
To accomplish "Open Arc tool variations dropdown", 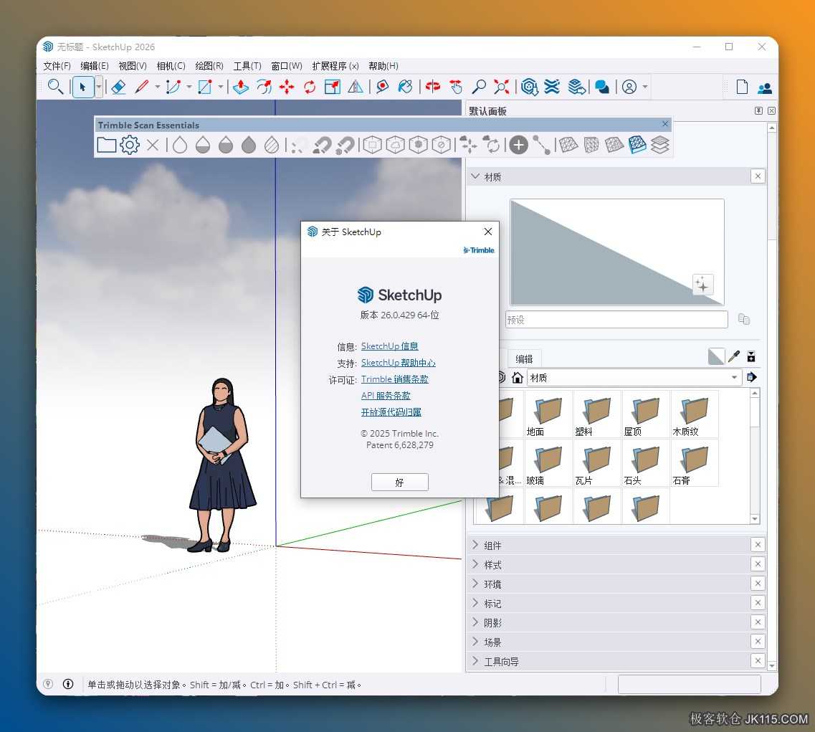I will 189,87.
